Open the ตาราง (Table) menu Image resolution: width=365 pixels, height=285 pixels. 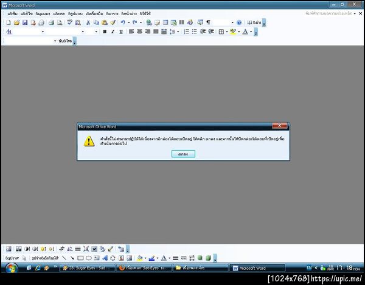click(112, 14)
